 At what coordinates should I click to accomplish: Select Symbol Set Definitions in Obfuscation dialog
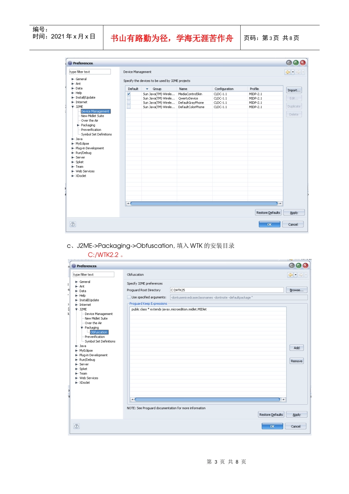click(x=100, y=341)
